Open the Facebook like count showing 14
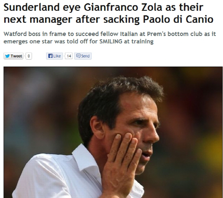This screenshot has width=223, height=198. pos(69,56)
